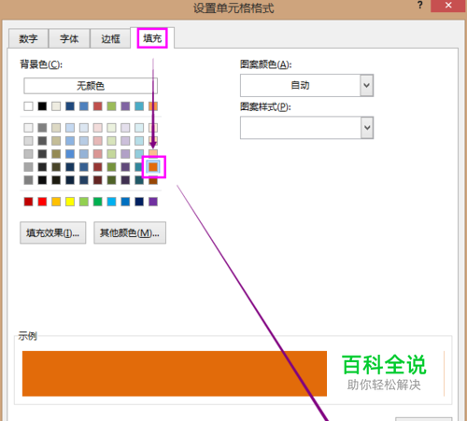This screenshot has height=421, width=467.
Task: Choose the white swatch in top row
Action: [x=28, y=106]
